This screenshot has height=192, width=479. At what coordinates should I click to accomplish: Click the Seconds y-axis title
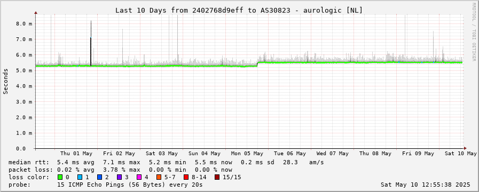tap(6, 81)
